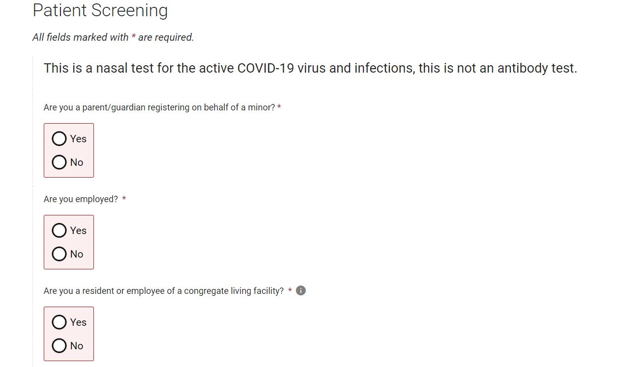This screenshot has width=621, height=367.
Task: Click the 'Patient Screening' page heading
Action: [x=100, y=10]
